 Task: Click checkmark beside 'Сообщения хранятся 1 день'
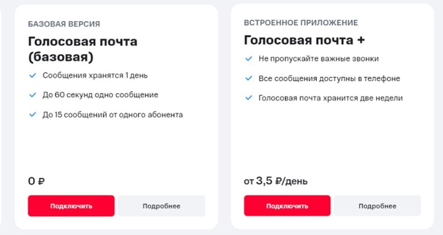point(33,76)
